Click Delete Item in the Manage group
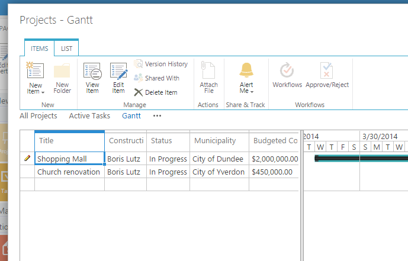This screenshot has height=261, width=408. (156, 92)
